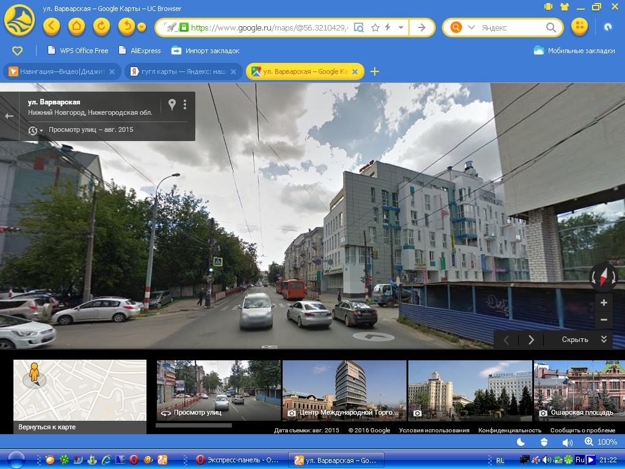The height and width of the screenshot is (469, 625).
Task: Collapse the strip with double chevron
Action: [x=604, y=339]
